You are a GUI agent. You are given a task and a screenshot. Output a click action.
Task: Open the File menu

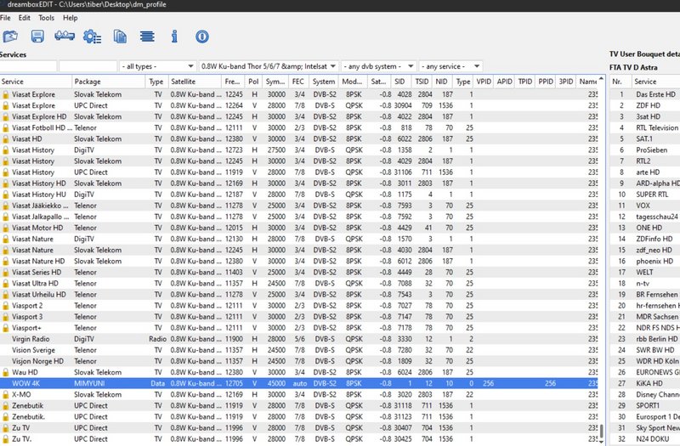pyautogui.click(x=5, y=18)
